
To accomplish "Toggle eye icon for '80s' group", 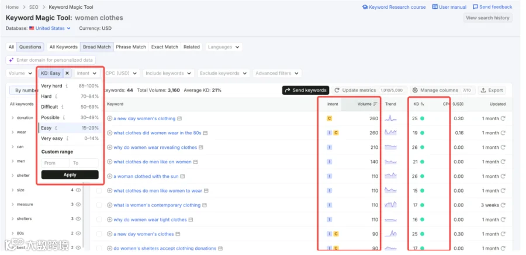I will (78, 233).
